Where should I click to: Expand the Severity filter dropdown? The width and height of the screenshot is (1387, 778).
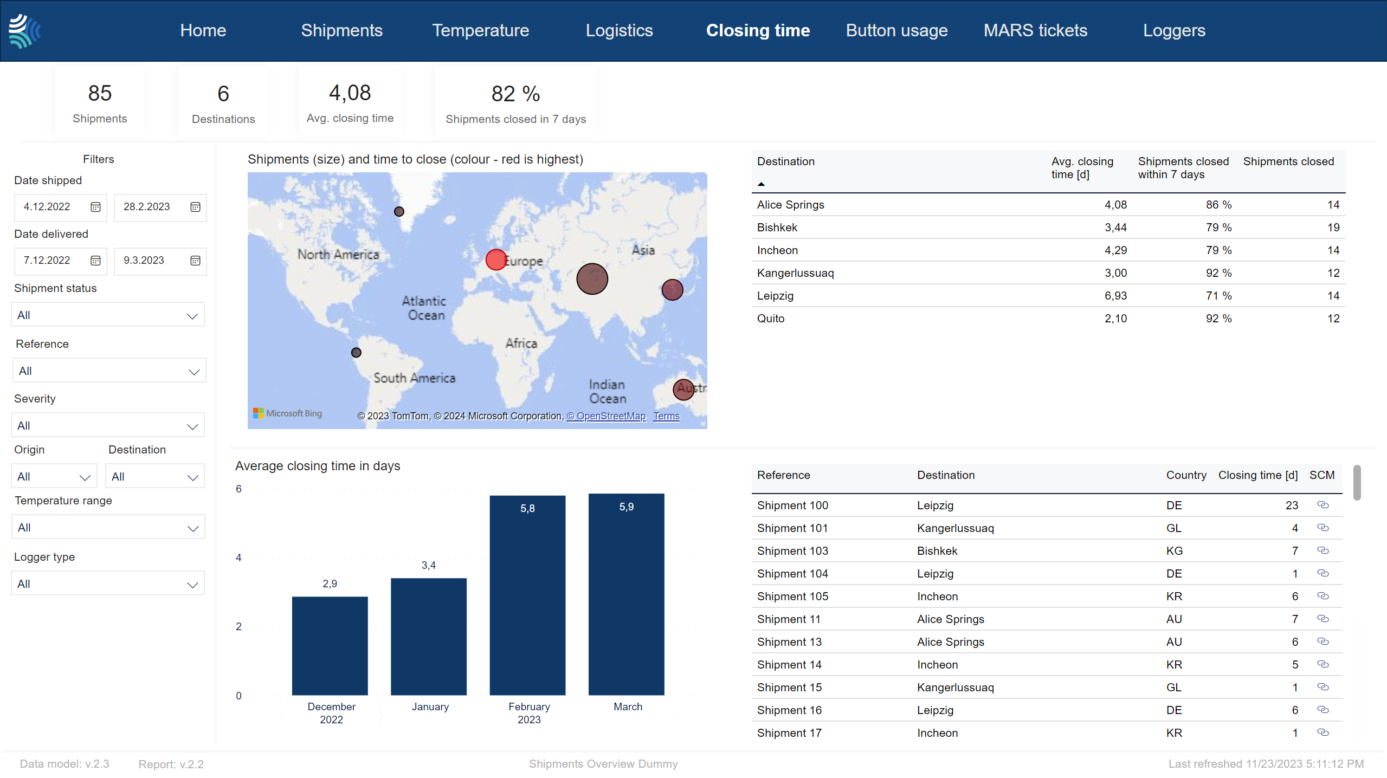(108, 426)
